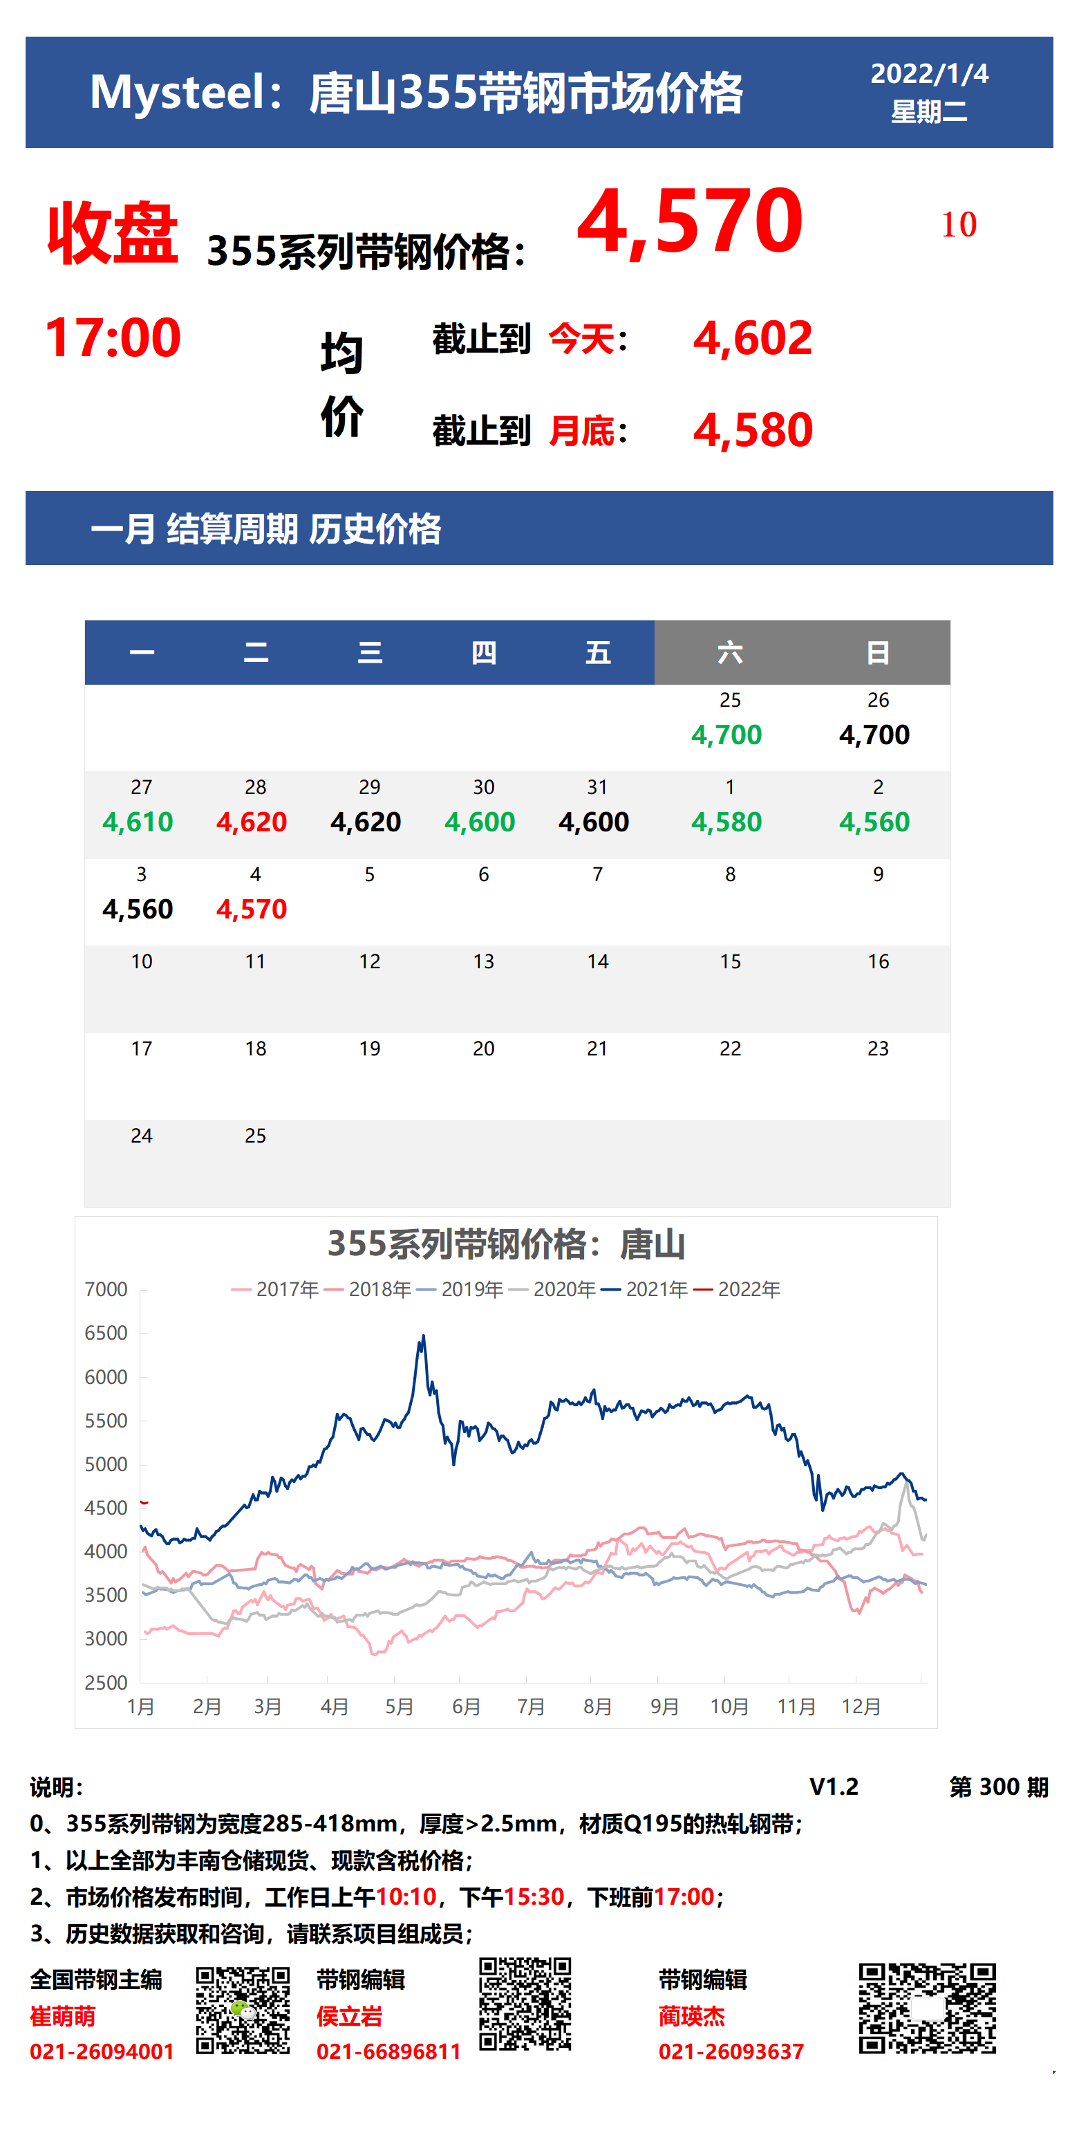Viewport: 1079px width, 2133px height.
Task: Click the 2500 y-axis label
Action: (106, 1683)
